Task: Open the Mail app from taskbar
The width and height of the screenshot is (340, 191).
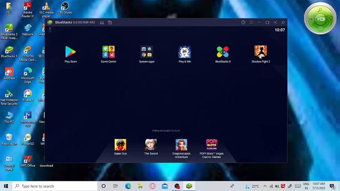Action: pos(165,186)
